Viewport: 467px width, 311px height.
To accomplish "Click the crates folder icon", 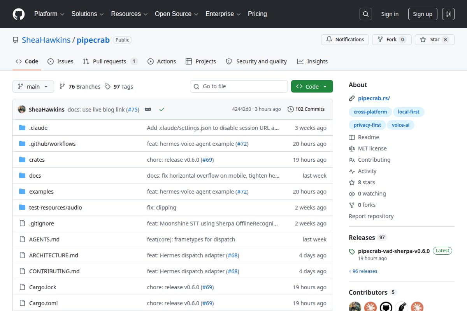I will click(22, 160).
